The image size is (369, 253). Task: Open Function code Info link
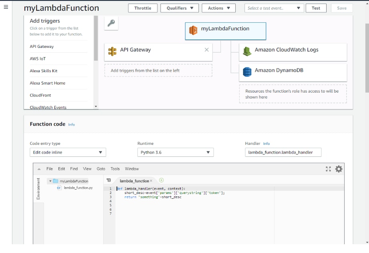coord(72,125)
